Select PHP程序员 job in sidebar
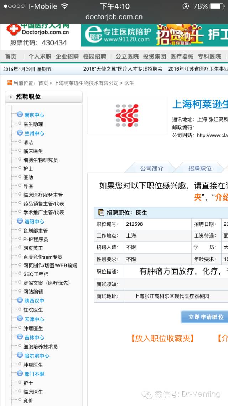This screenshot has width=228, height=406. pos(36,239)
